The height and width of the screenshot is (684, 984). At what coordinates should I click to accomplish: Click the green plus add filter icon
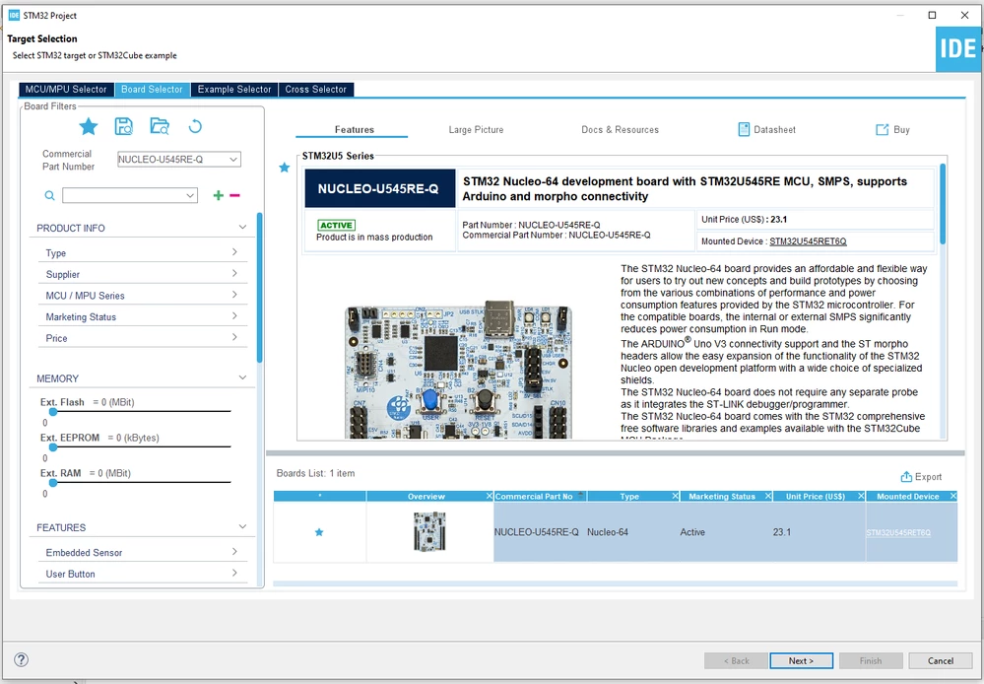[219, 195]
